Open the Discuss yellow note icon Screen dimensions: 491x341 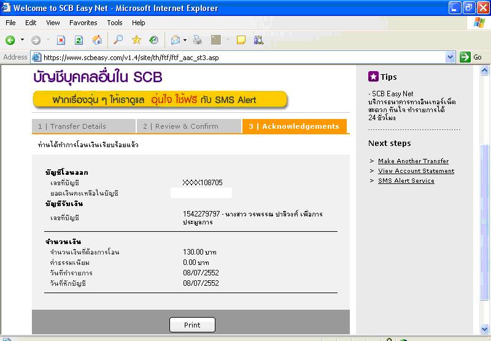[241, 40]
